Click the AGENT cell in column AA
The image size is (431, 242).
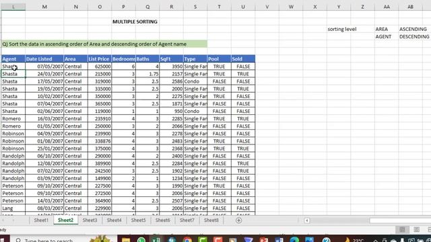coord(387,36)
